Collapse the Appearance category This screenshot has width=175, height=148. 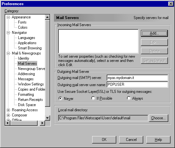coord(8,17)
